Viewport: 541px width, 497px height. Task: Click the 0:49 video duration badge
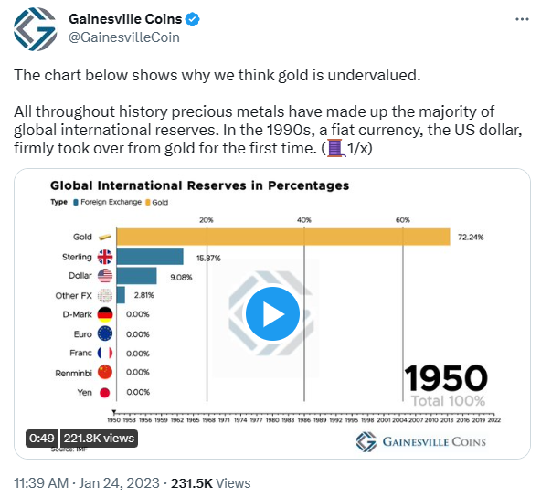pos(42,439)
